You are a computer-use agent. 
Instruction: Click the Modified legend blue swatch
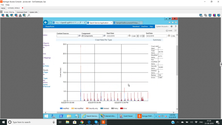click(61, 108)
